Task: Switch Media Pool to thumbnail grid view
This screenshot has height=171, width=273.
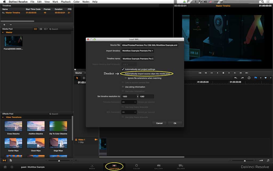Action: (35, 29)
